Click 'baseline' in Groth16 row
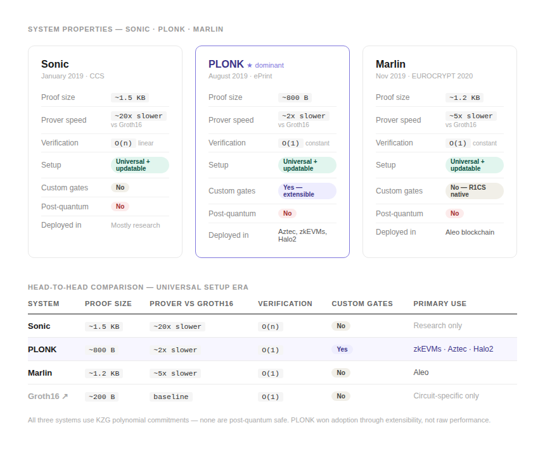 (170, 397)
